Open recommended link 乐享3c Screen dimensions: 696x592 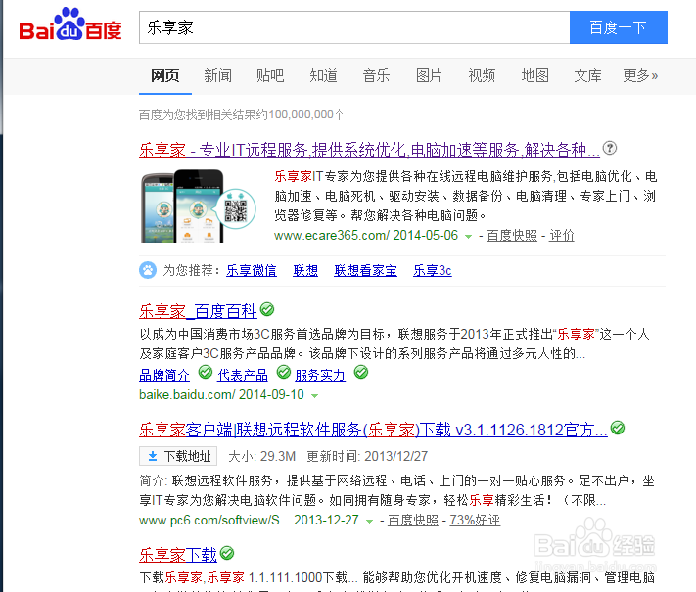[433, 270]
